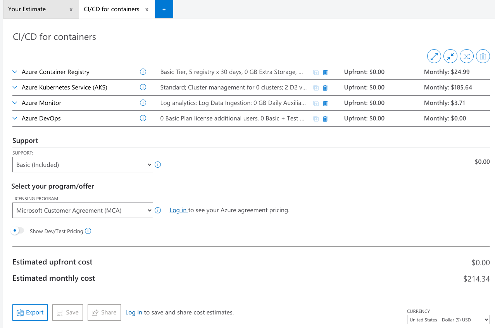Open info icon for Azure Monitor
The image size is (495, 328).
tap(143, 103)
